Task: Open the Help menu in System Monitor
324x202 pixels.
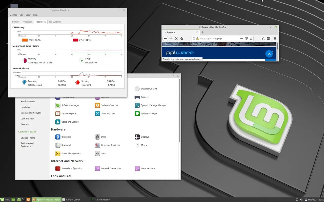Action: point(35,15)
